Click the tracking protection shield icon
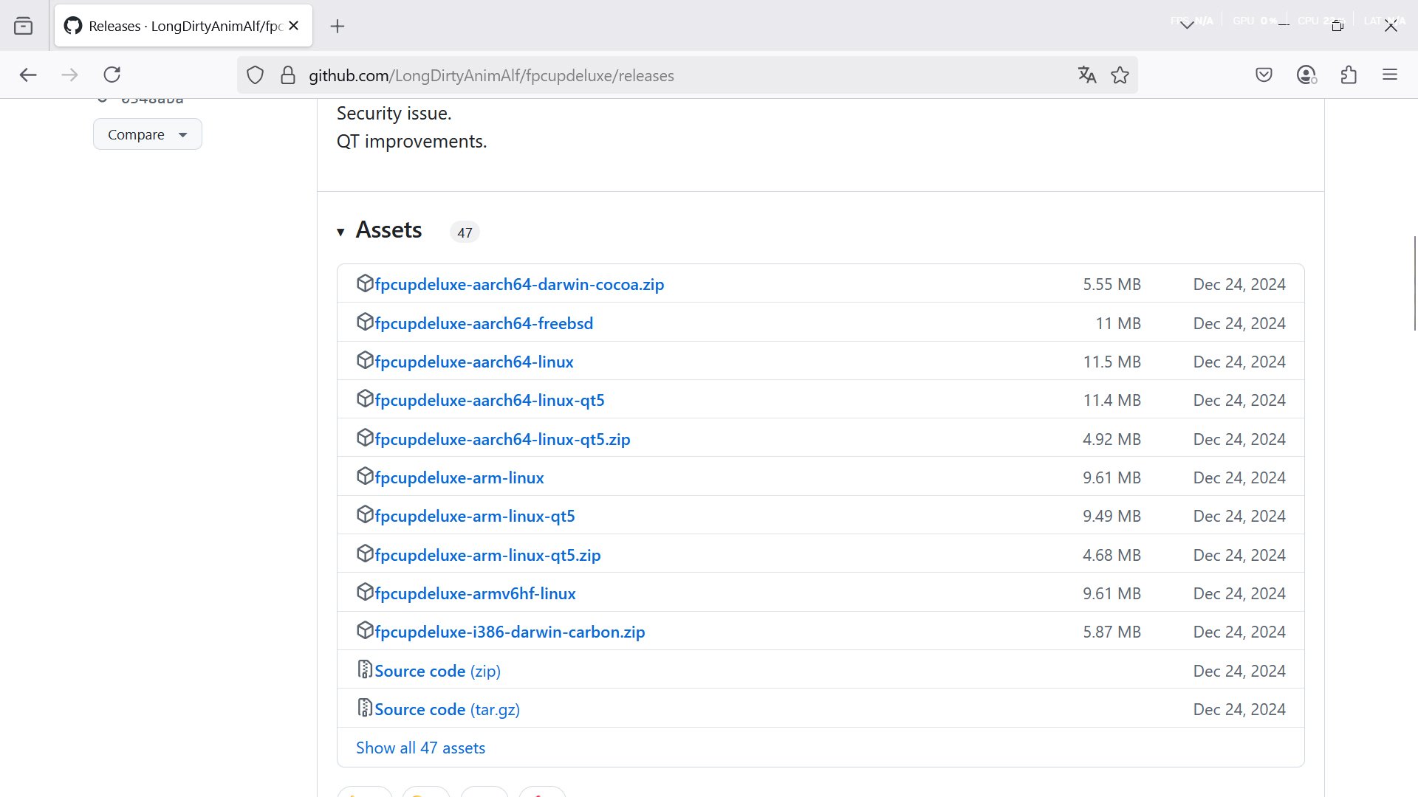The width and height of the screenshot is (1418, 797). [x=255, y=75]
